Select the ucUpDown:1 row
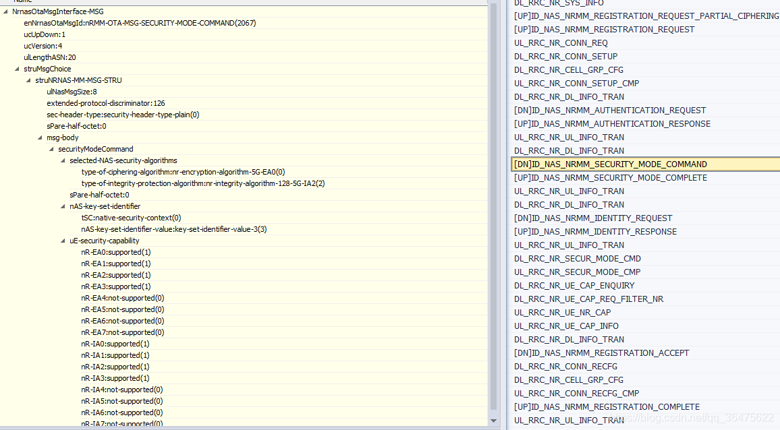780x430 pixels. 45,34
